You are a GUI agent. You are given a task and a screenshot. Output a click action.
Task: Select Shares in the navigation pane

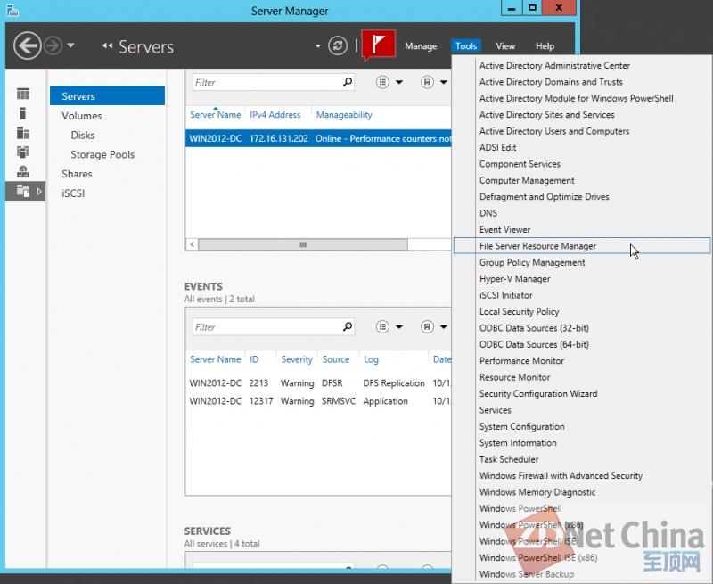point(77,174)
